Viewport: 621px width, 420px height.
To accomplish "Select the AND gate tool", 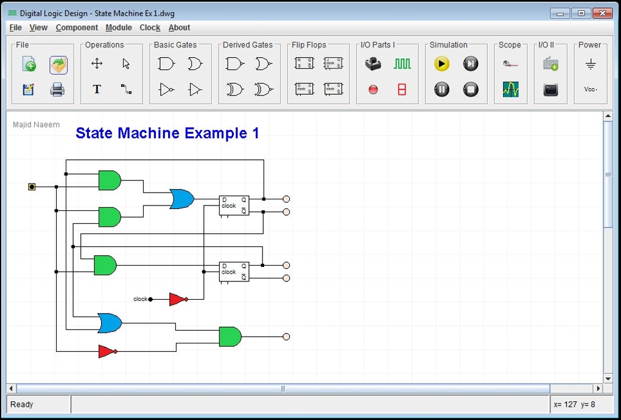I will point(166,63).
